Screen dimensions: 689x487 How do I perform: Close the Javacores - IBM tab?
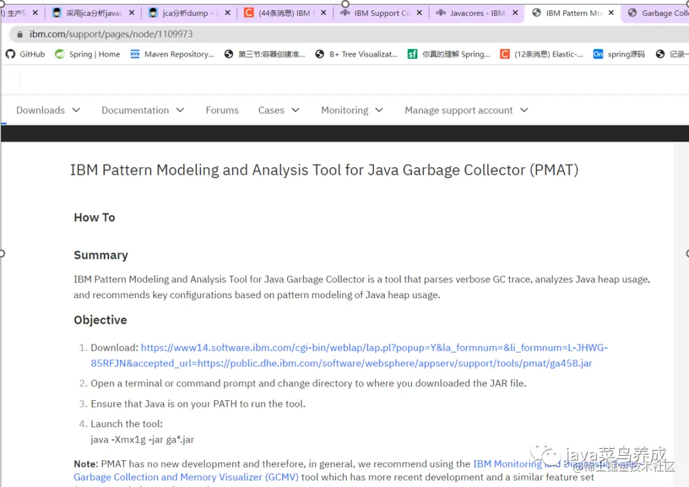[515, 13]
